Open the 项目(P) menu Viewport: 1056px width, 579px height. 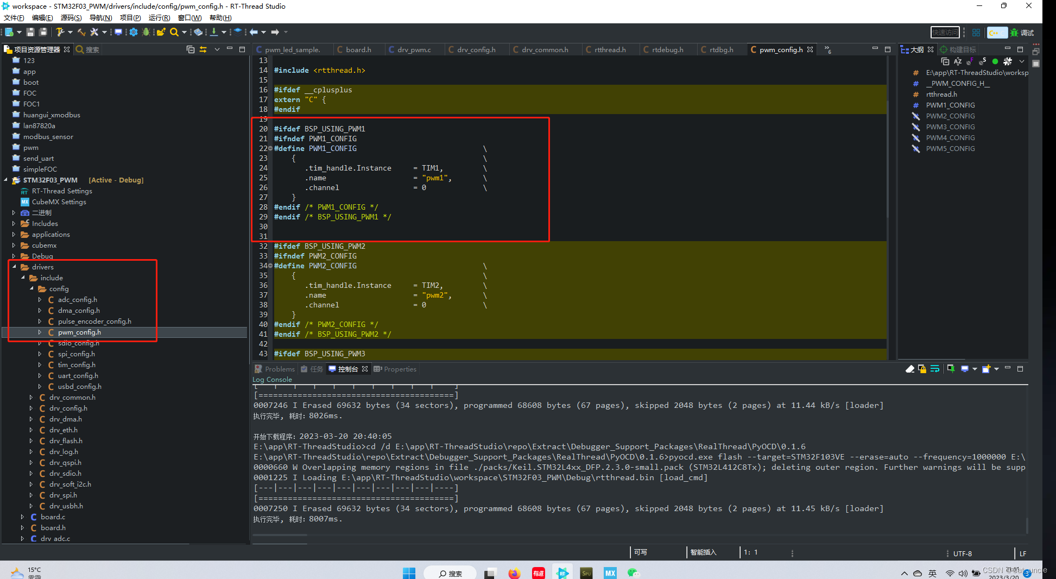[130, 17]
